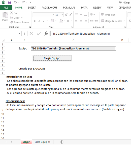Click the Insert Function fx icon
The width and height of the screenshot is (131, 145).
pyautogui.click(x=46, y=34)
